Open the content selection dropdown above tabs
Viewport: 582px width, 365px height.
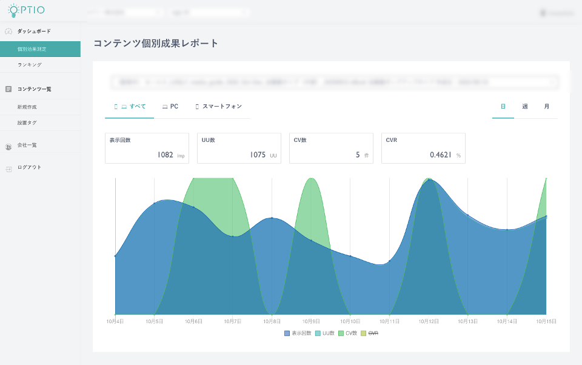pyautogui.click(x=334, y=82)
